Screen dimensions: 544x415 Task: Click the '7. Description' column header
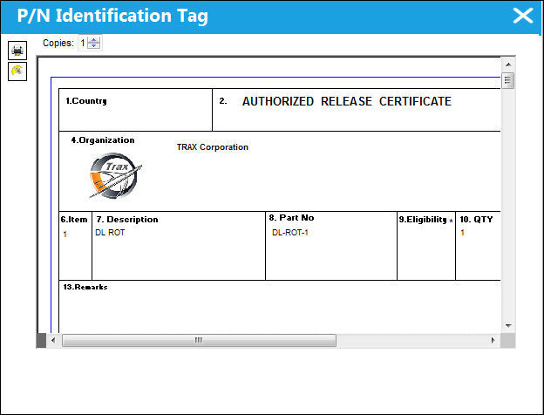[x=127, y=220]
